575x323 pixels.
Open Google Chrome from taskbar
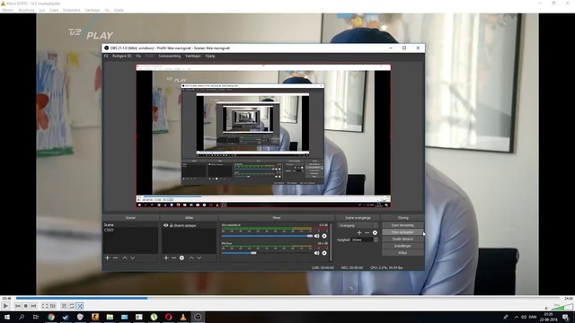[51, 317]
